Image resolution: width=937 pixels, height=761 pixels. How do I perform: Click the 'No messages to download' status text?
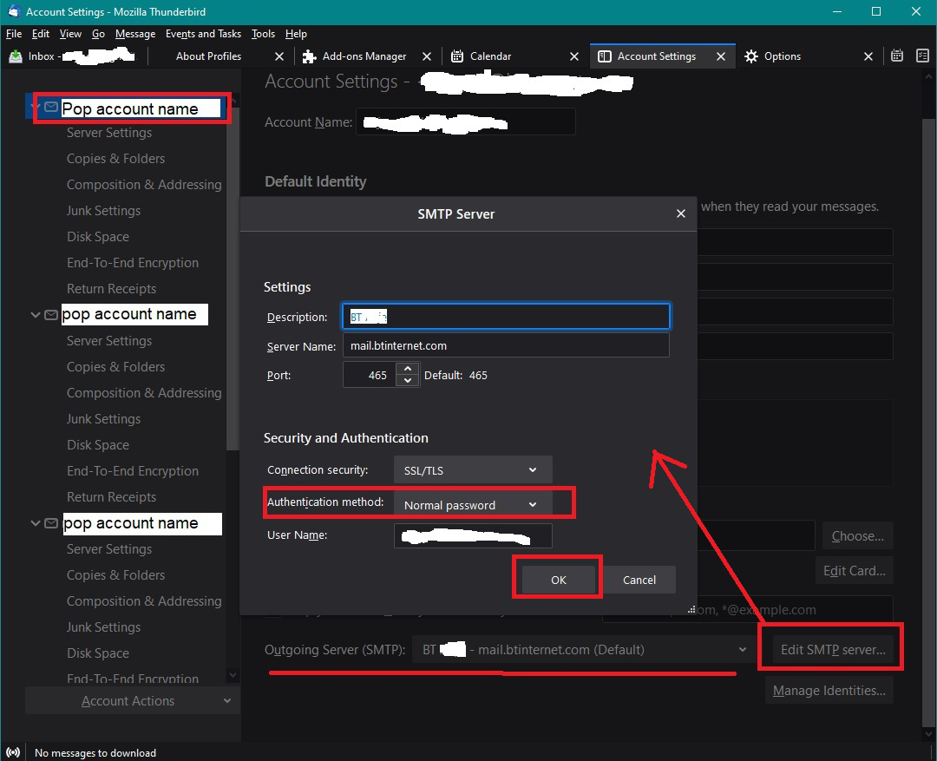point(95,752)
